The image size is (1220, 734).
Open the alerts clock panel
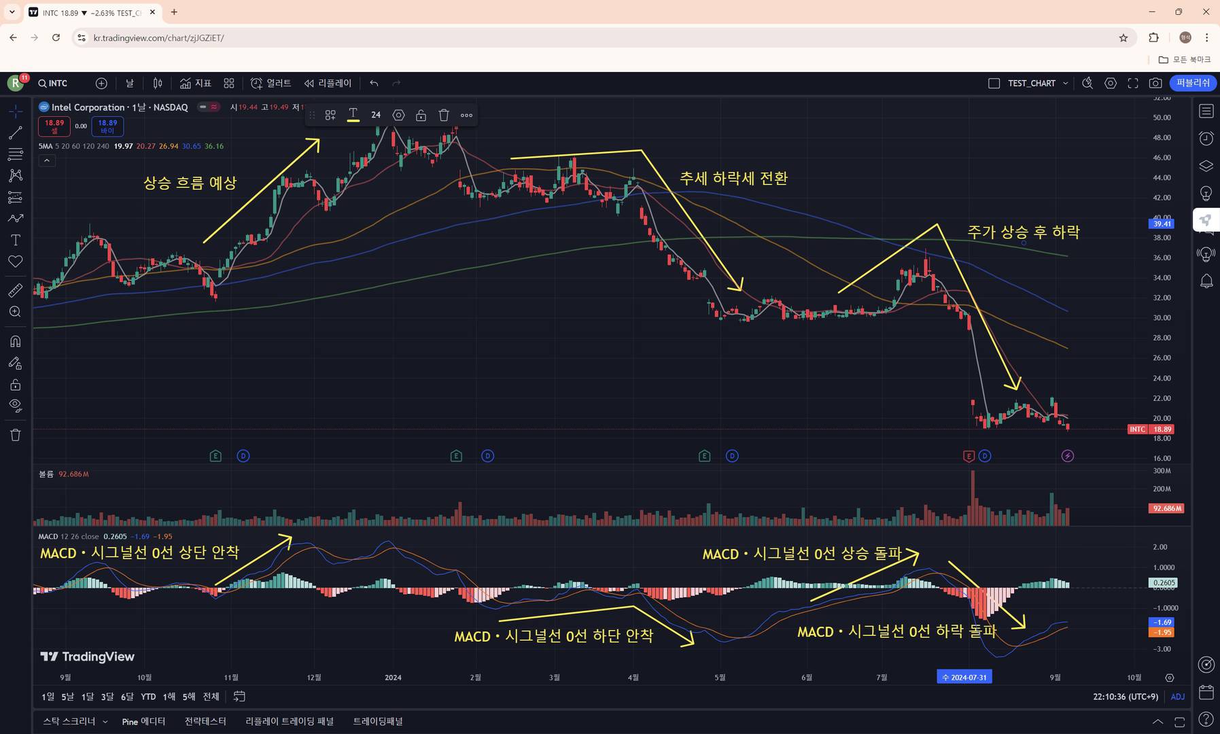tap(1206, 139)
